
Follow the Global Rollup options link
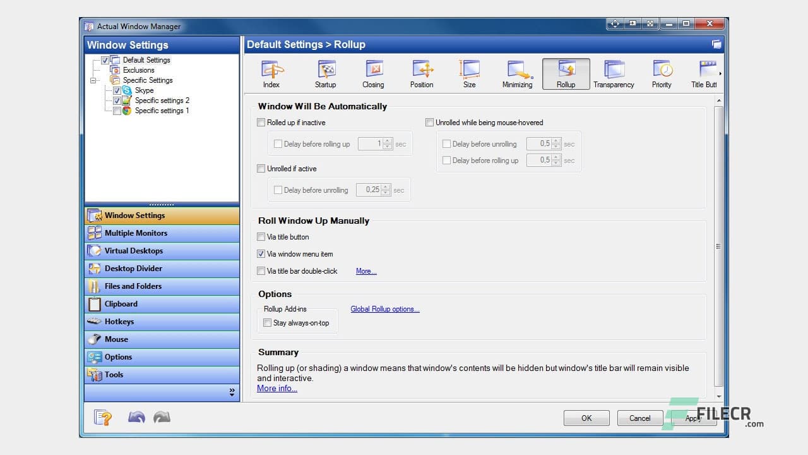click(385, 309)
